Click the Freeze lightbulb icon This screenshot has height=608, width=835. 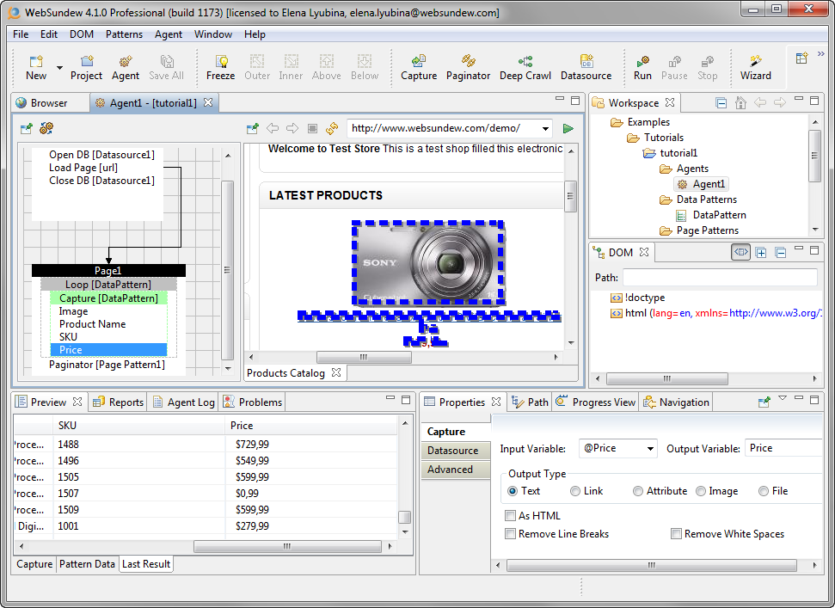point(220,62)
